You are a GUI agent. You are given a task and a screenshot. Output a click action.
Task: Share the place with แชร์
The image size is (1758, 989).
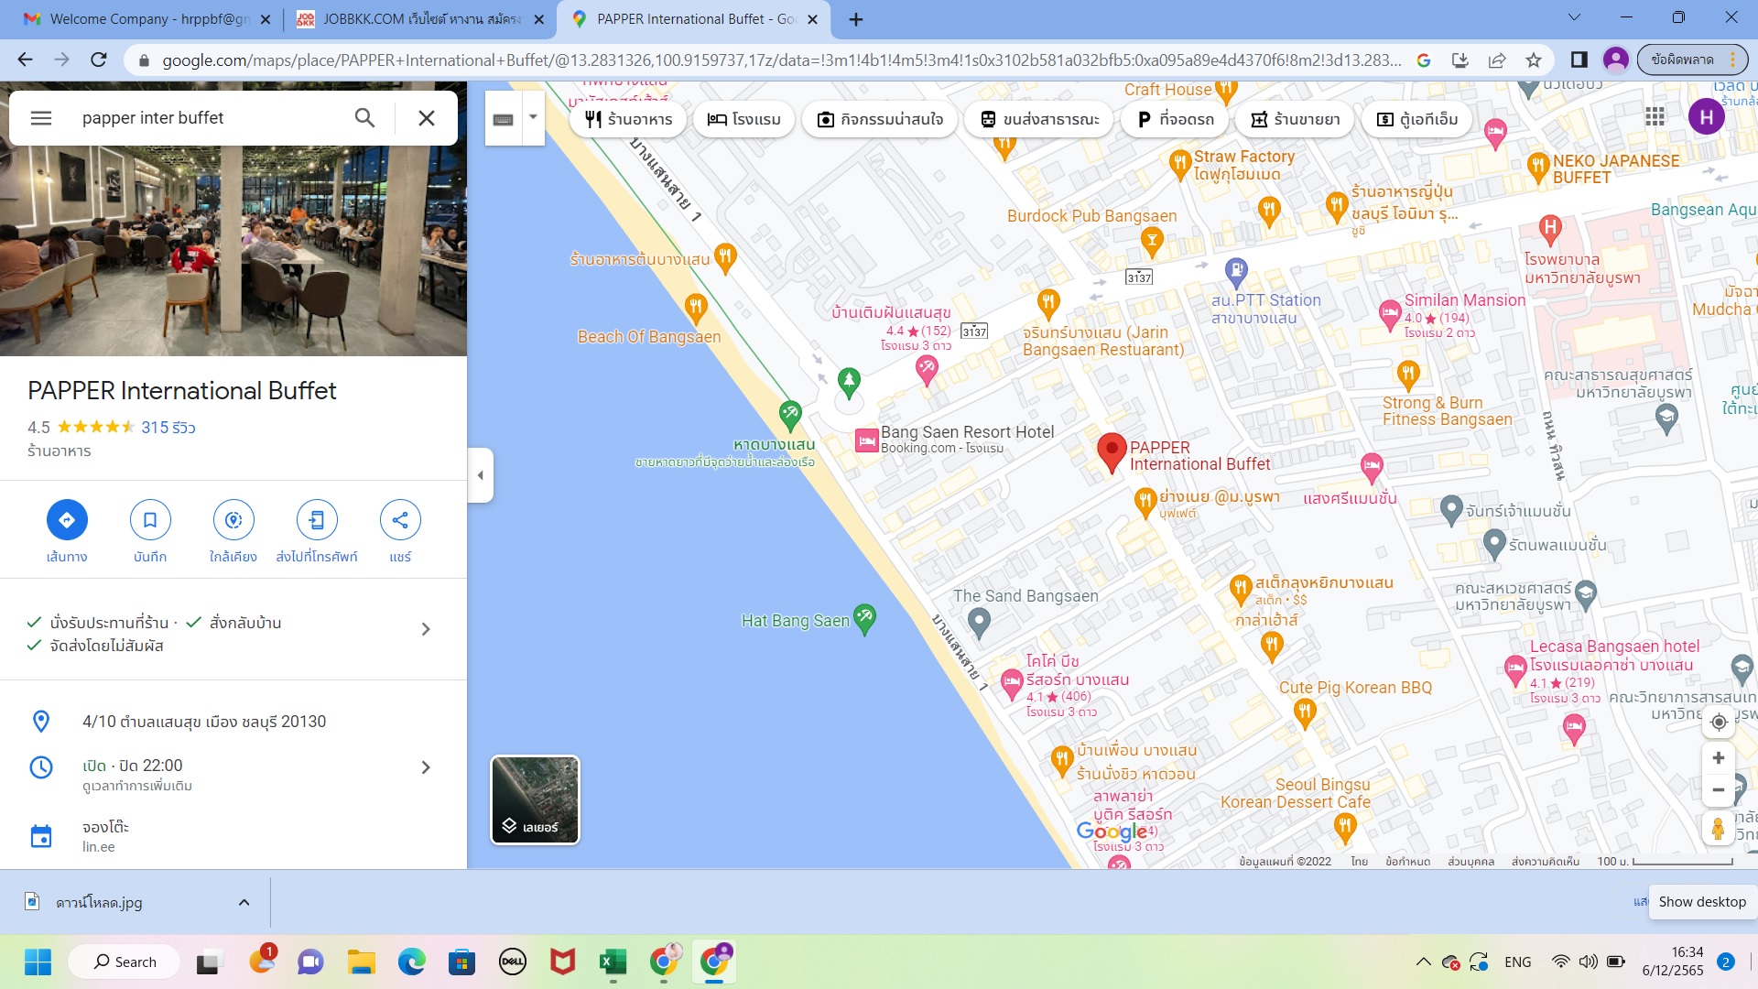(400, 531)
